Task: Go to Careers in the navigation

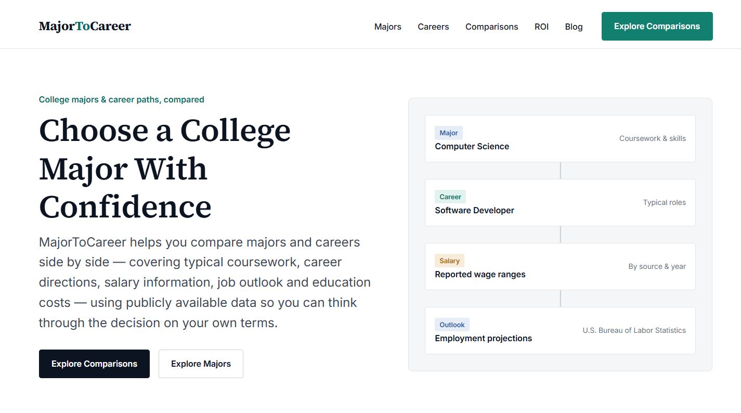Action: [433, 27]
